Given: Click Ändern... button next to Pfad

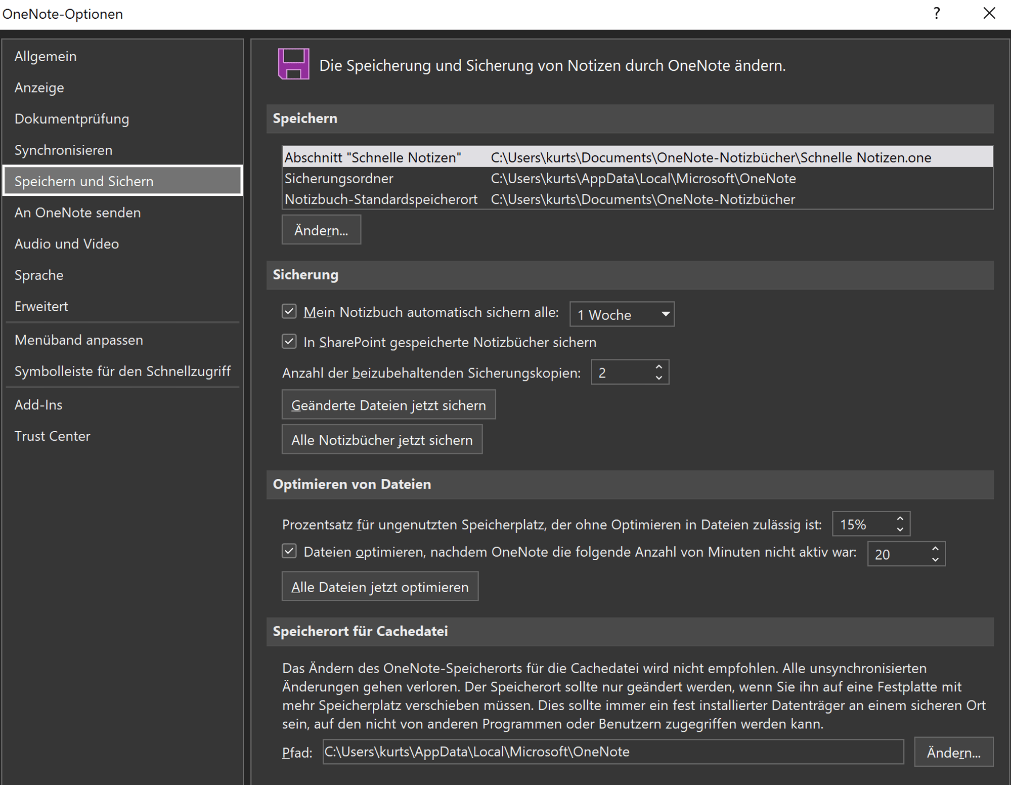Looking at the screenshot, I should pyautogui.click(x=953, y=752).
